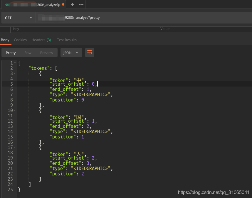Viewport: 252px width, 198px height.
Task: Click the type IDEOGRAPHIC text on line 14
Action: (91, 131)
